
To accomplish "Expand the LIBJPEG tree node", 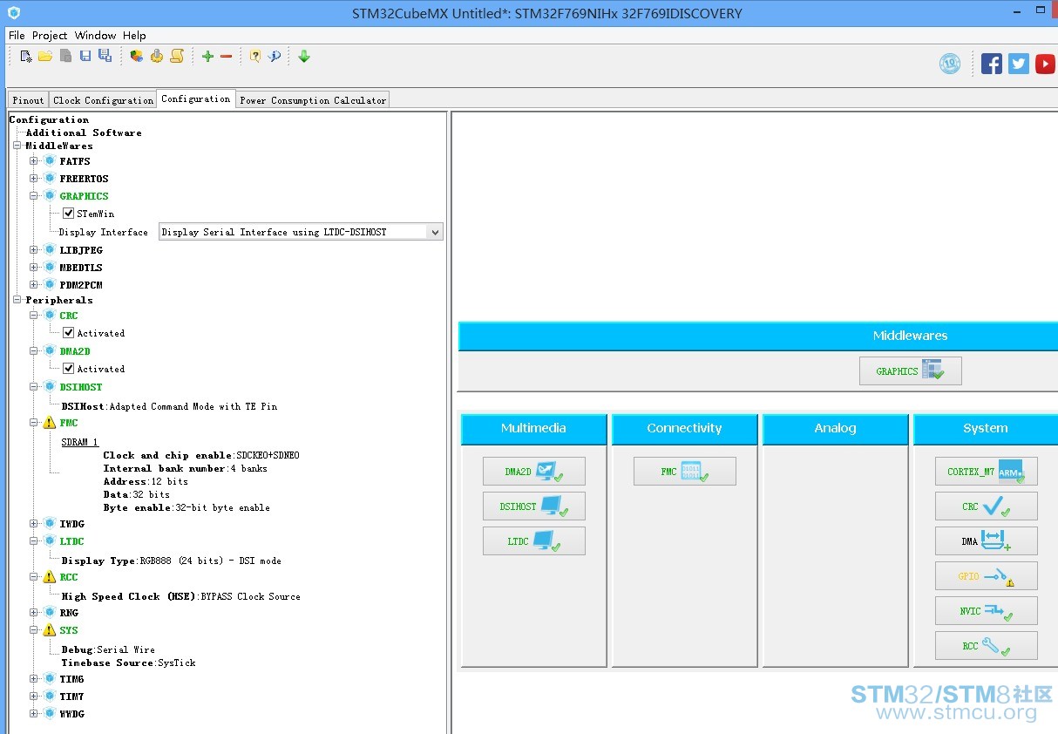I will 34,250.
